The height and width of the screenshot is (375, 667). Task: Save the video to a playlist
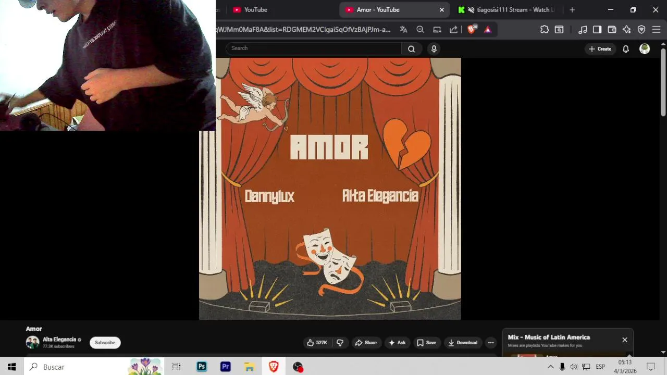pyautogui.click(x=426, y=343)
